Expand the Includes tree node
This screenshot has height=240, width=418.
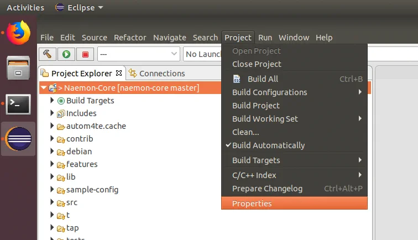[52, 113]
